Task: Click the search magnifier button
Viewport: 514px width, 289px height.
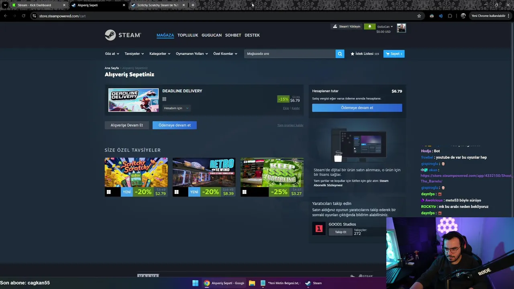Action: (x=340, y=53)
